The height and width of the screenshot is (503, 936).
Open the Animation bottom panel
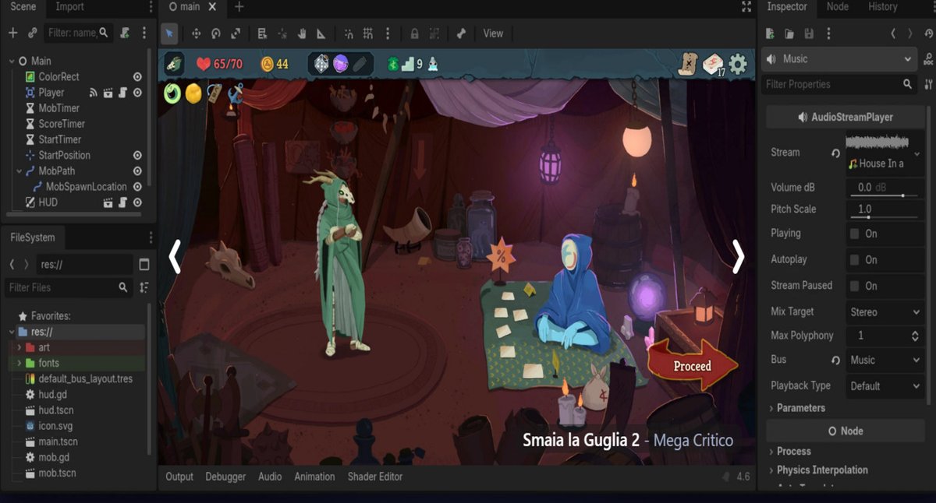314,477
